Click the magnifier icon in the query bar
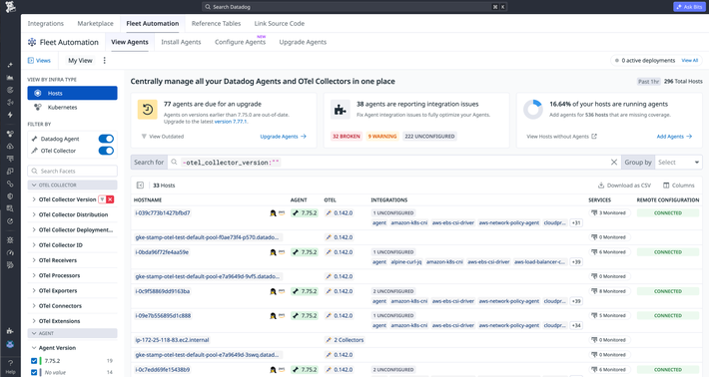This screenshot has width=709, height=377. [174, 163]
